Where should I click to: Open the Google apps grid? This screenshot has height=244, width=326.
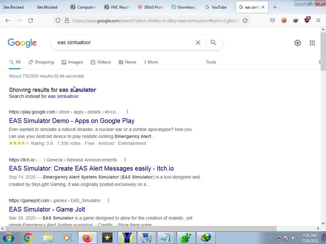(312, 43)
